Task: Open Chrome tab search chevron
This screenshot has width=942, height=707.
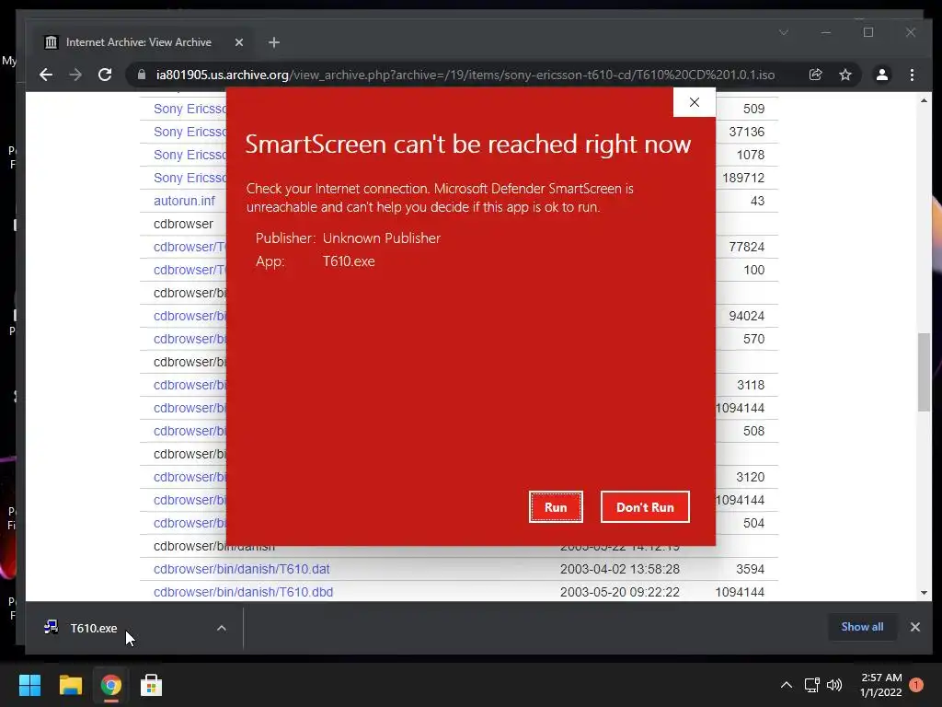Action: [x=784, y=32]
